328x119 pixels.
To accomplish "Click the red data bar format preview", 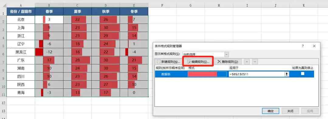I will [207, 74].
